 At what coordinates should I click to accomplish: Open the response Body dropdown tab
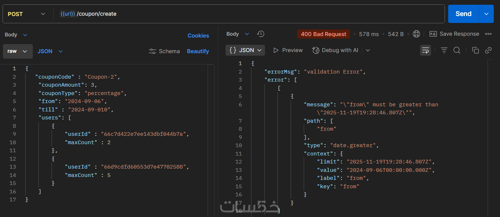(238, 34)
